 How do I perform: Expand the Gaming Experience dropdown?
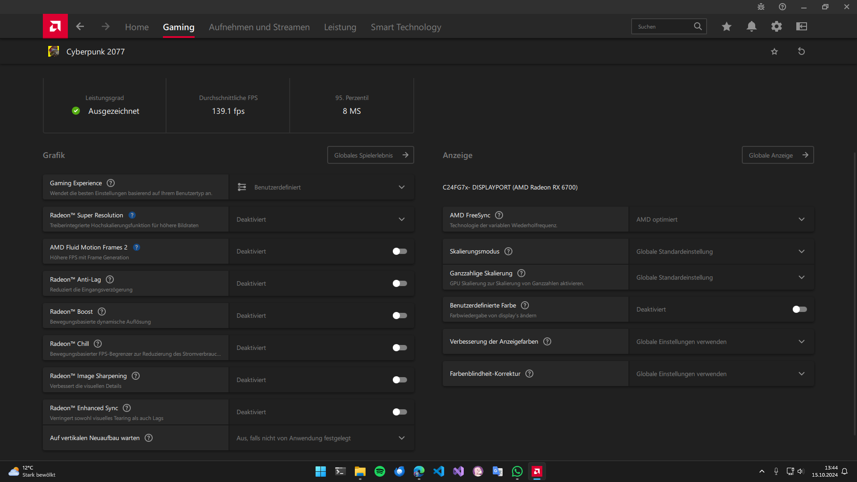pyautogui.click(x=401, y=187)
